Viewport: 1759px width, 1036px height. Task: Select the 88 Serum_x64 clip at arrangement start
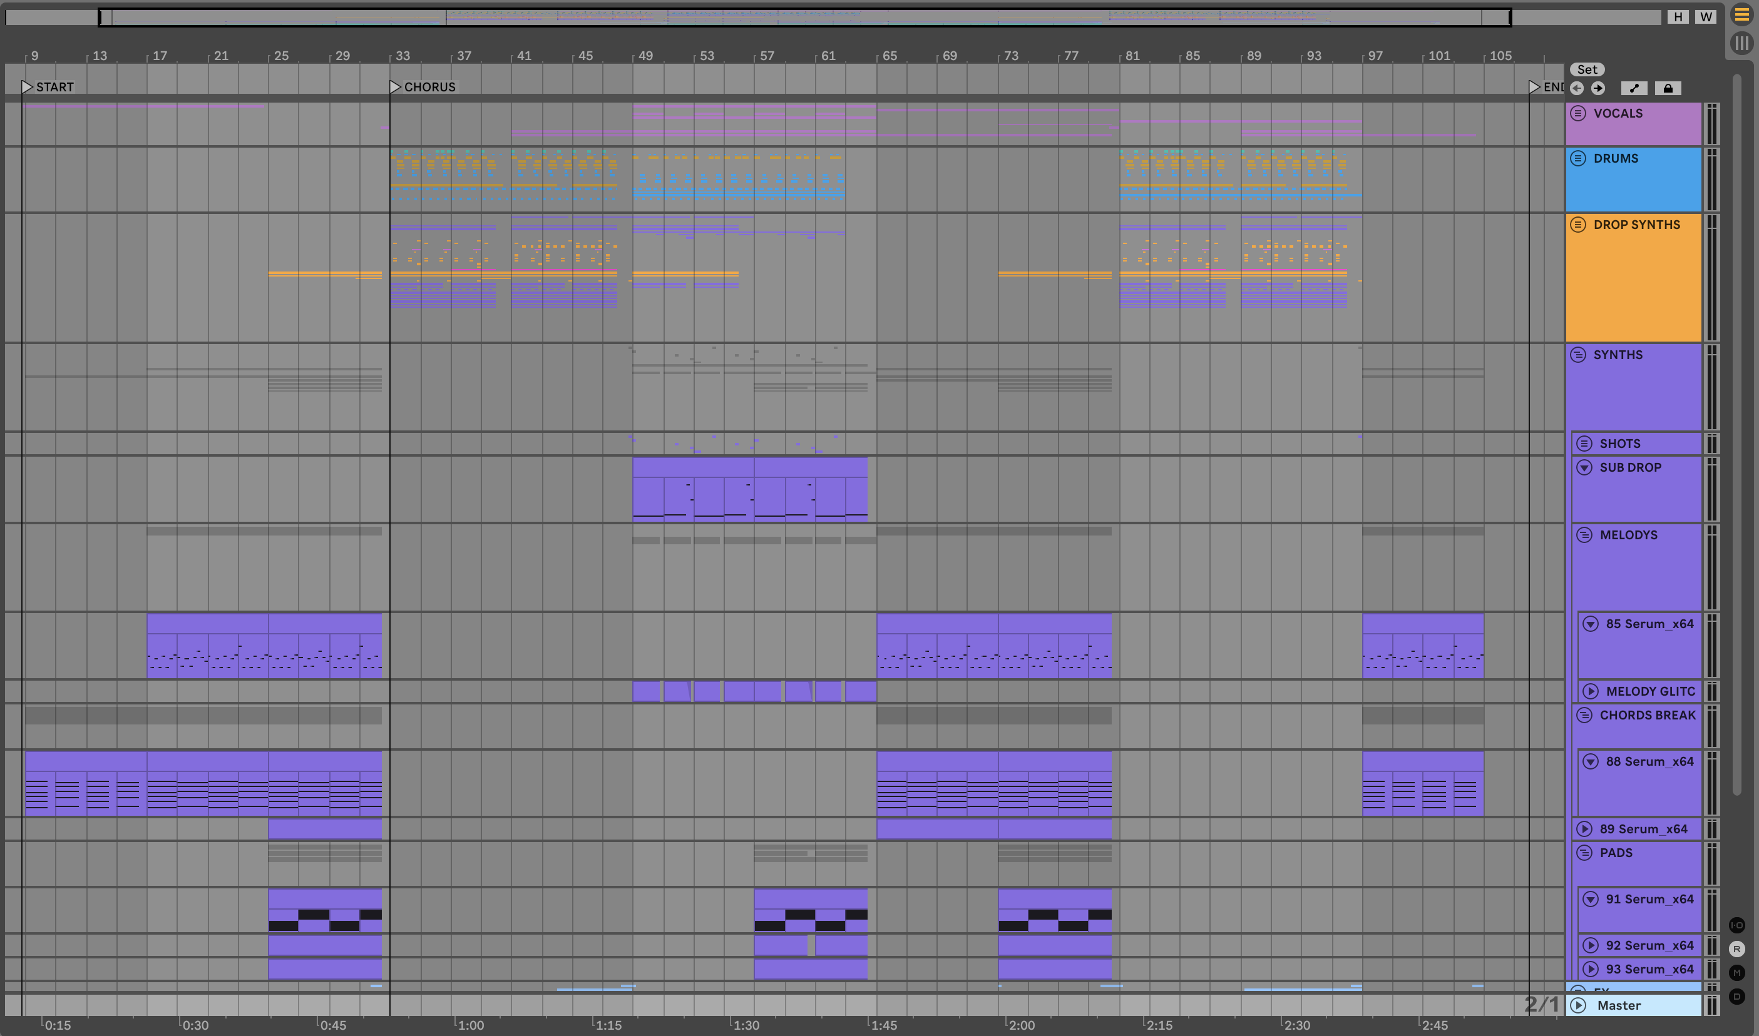click(86, 783)
